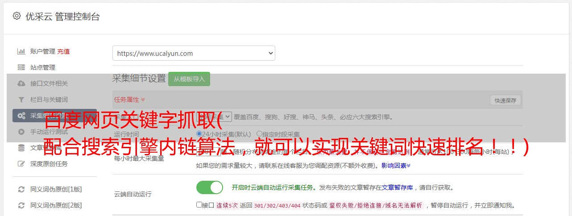Open 同义词伪原创[1版] in the sidebar
The height and width of the screenshot is (216, 572).
pos(56,189)
